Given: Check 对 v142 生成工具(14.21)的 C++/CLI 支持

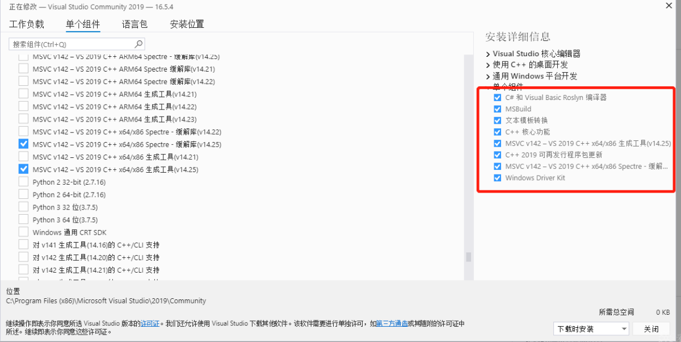Looking at the screenshot, I should click(23, 269).
